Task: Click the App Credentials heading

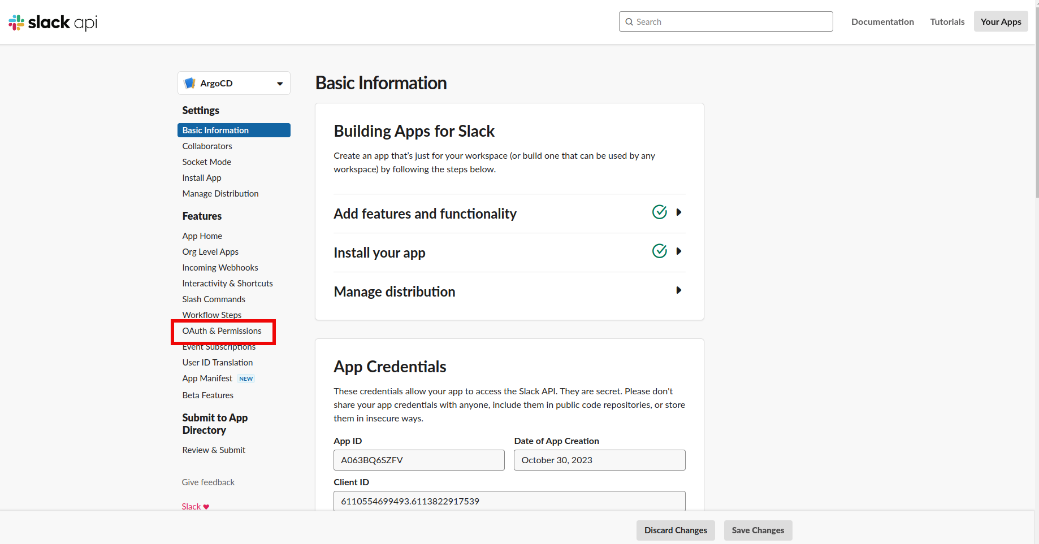Action: point(389,367)
